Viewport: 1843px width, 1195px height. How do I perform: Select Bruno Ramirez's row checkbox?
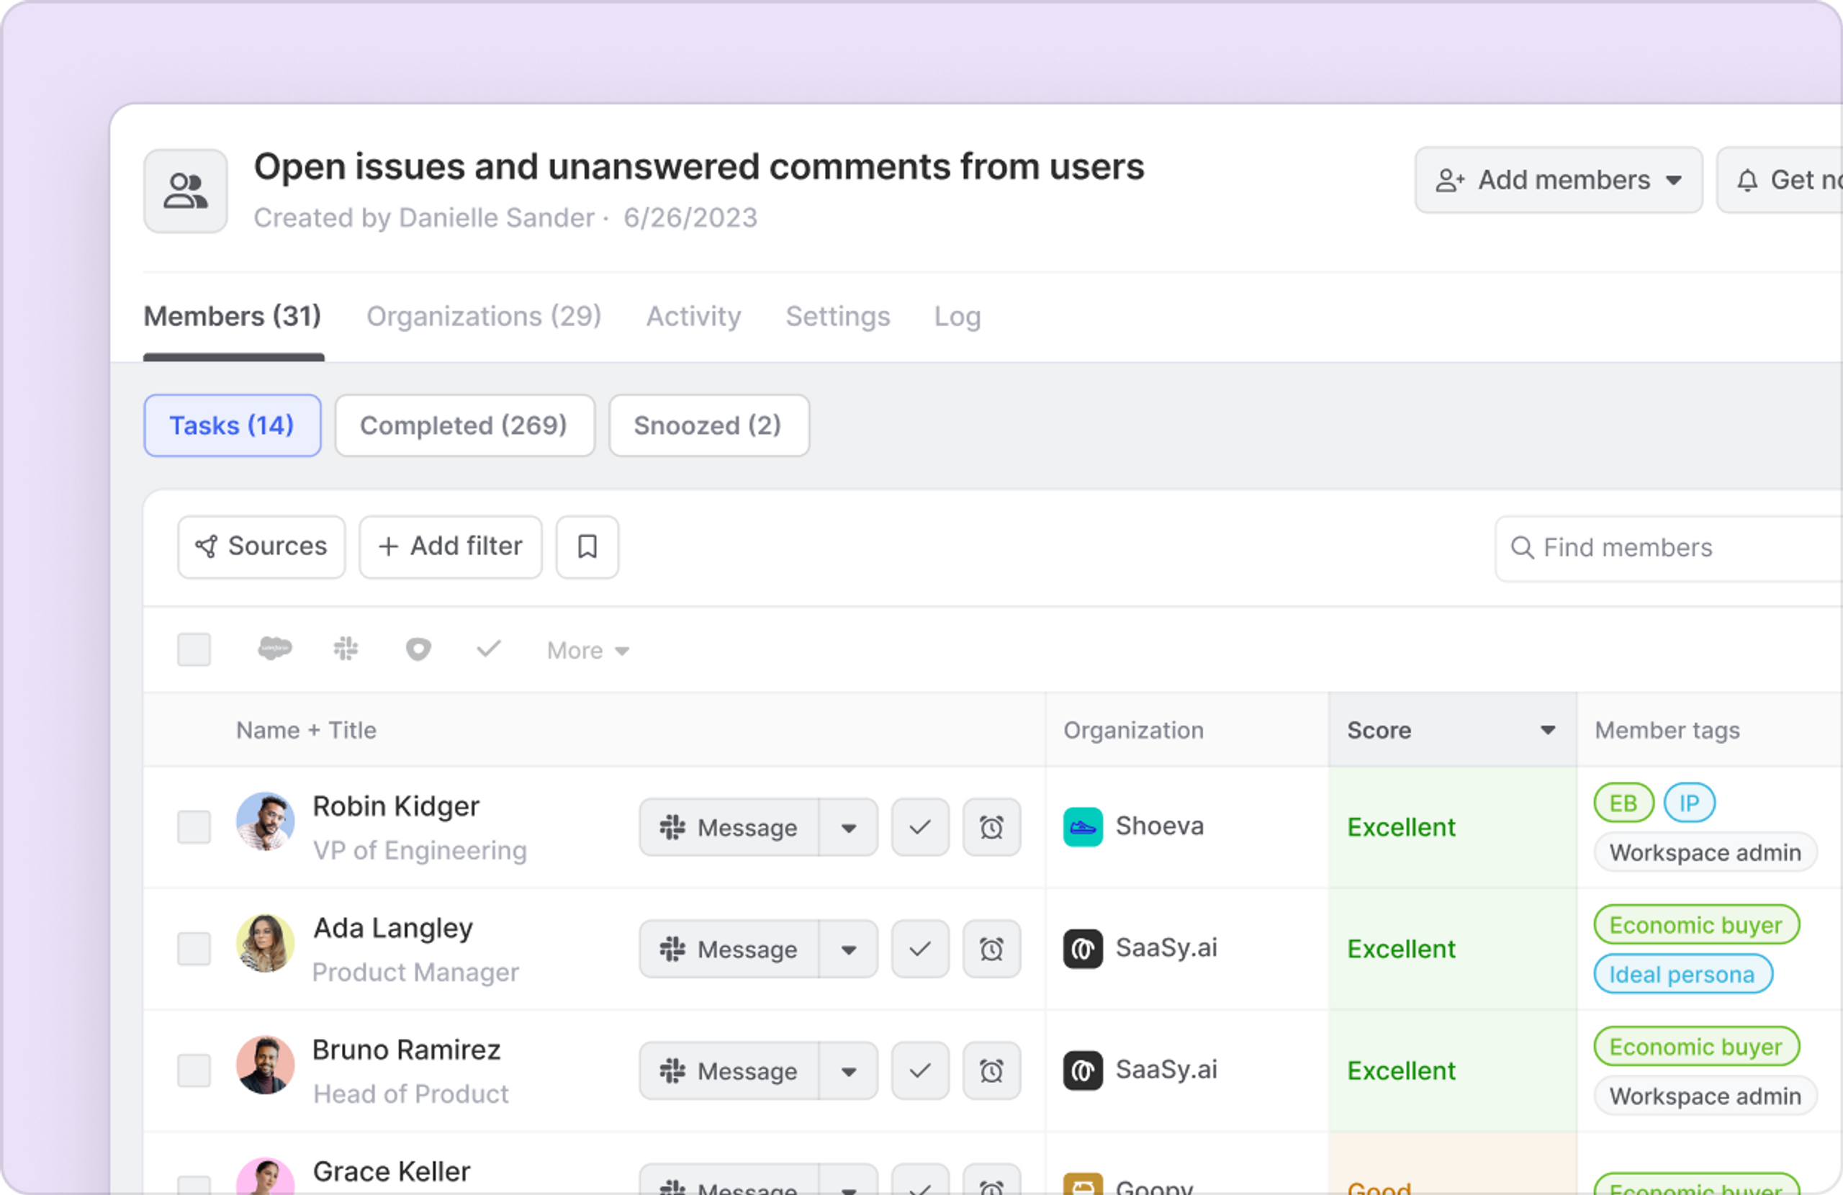tap(194, 1070)
